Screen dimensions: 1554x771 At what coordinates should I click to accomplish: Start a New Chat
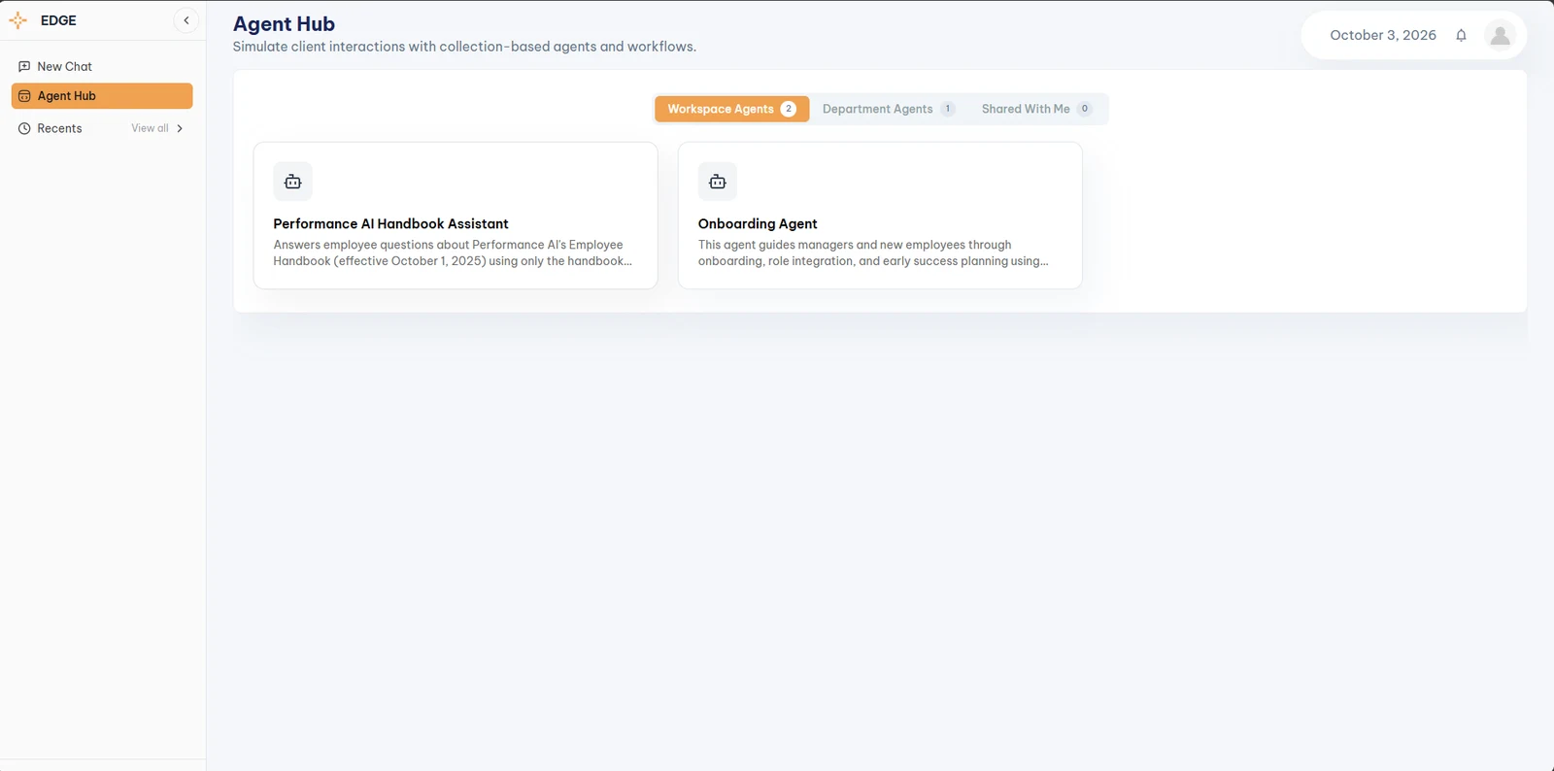(102, 66)
